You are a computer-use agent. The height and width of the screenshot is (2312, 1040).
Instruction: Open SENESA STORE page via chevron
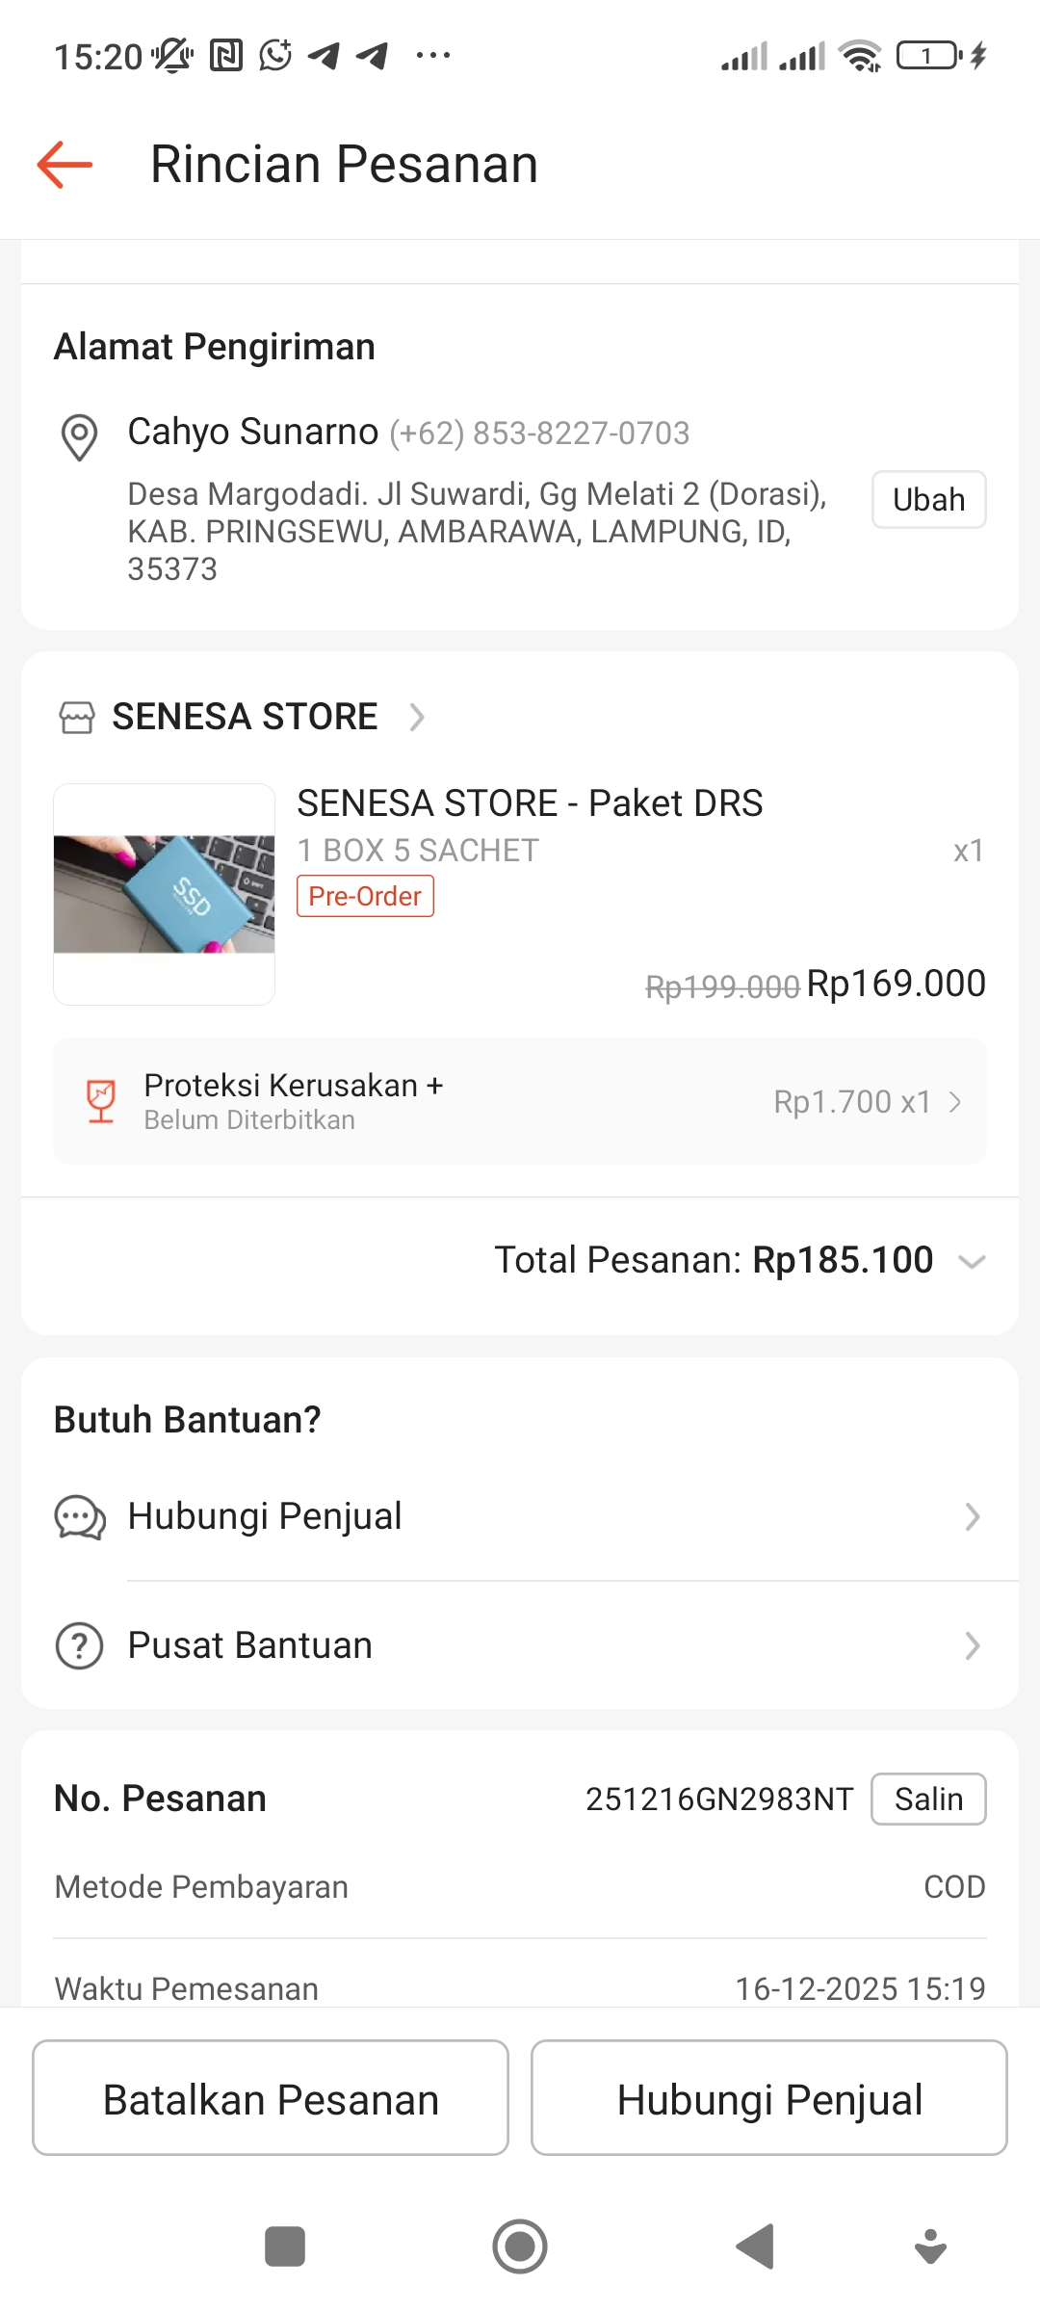(x=417, y=718)
